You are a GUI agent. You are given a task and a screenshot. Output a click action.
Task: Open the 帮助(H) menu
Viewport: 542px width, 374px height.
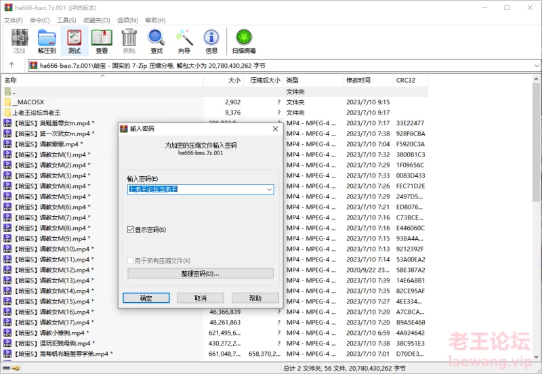tap(155, 20)
